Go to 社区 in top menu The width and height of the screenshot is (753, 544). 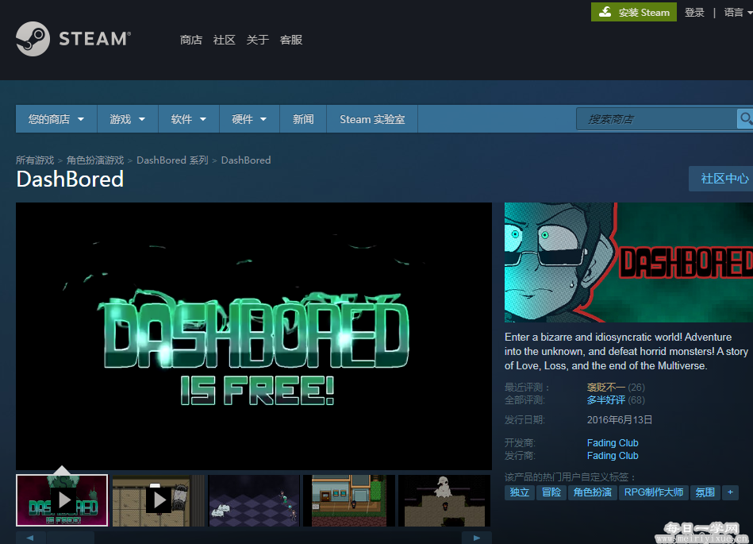225,40
